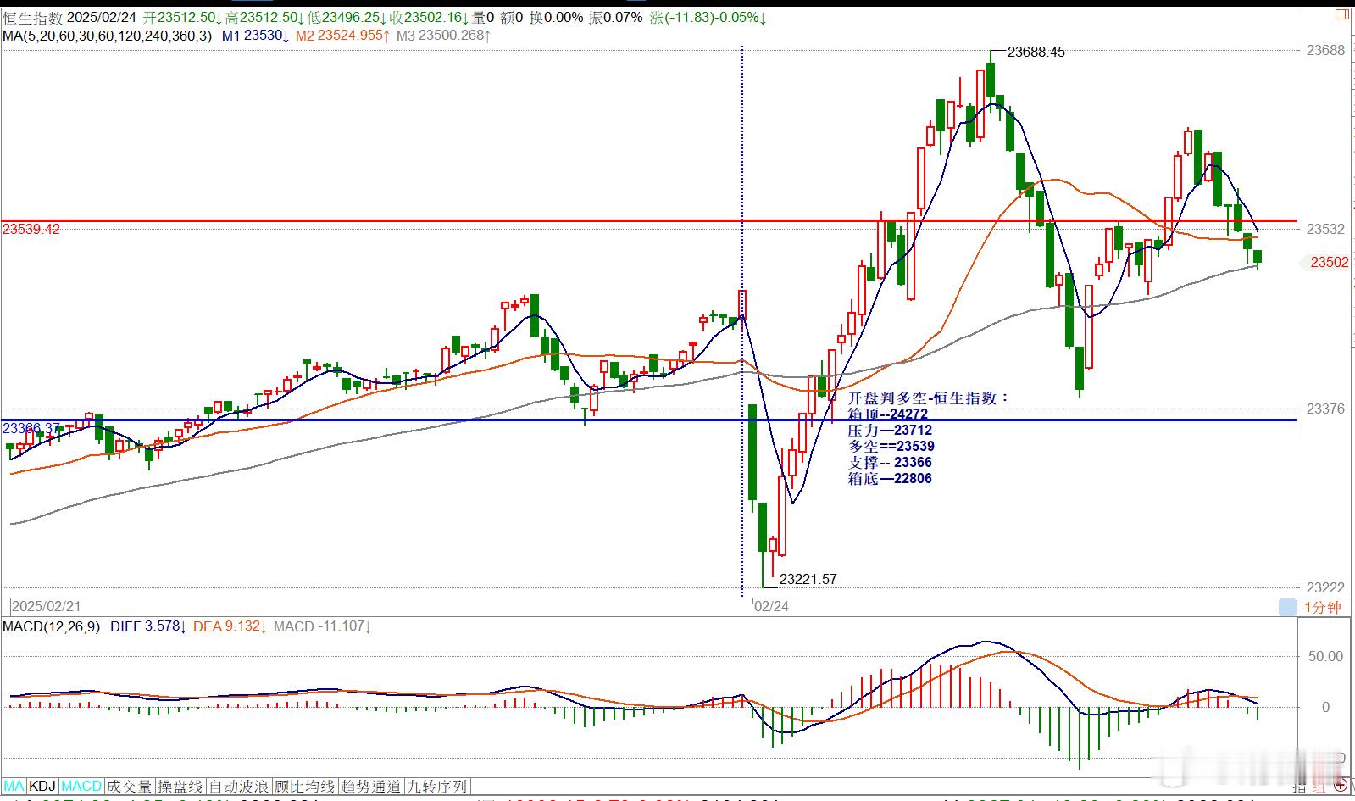The width and height of the screenshot is (1355, 801).
Task: Click the DIFF 3.578 value
Action: point(147,626)
